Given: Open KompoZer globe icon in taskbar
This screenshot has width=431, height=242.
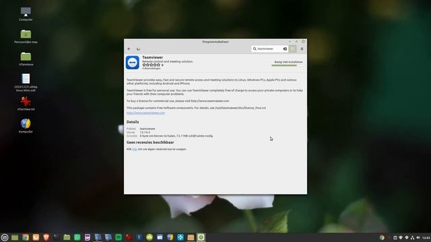Looking at the screenshot, I should click(170, 237).
